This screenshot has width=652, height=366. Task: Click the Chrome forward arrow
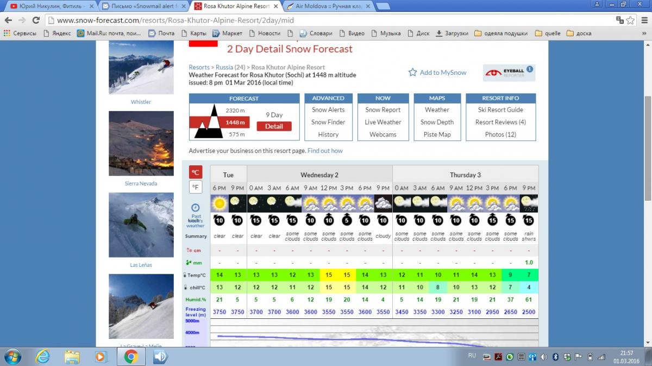pyautogui.click(x=22, y=20)
